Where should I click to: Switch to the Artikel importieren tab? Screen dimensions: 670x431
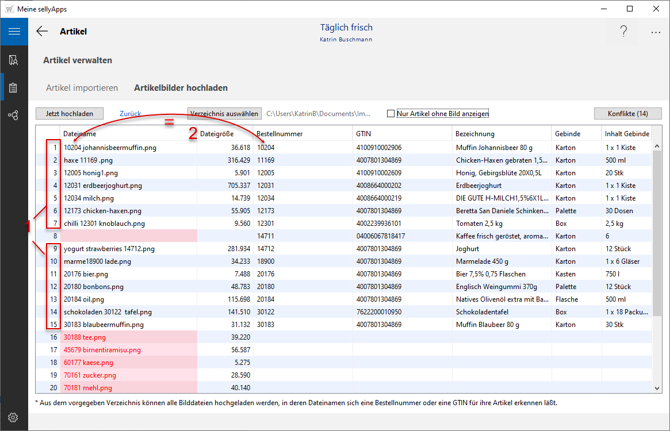point(82,88)
